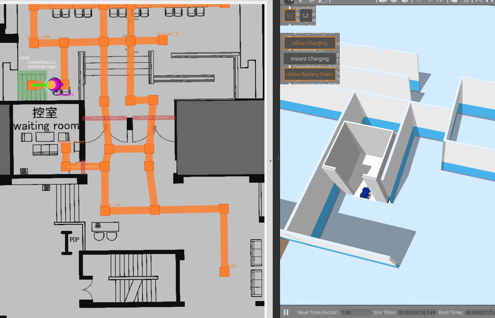Click the main_door_right closed door marker
Image resolution: width=495 pixels, height=318 pixels.
[154, 118]
